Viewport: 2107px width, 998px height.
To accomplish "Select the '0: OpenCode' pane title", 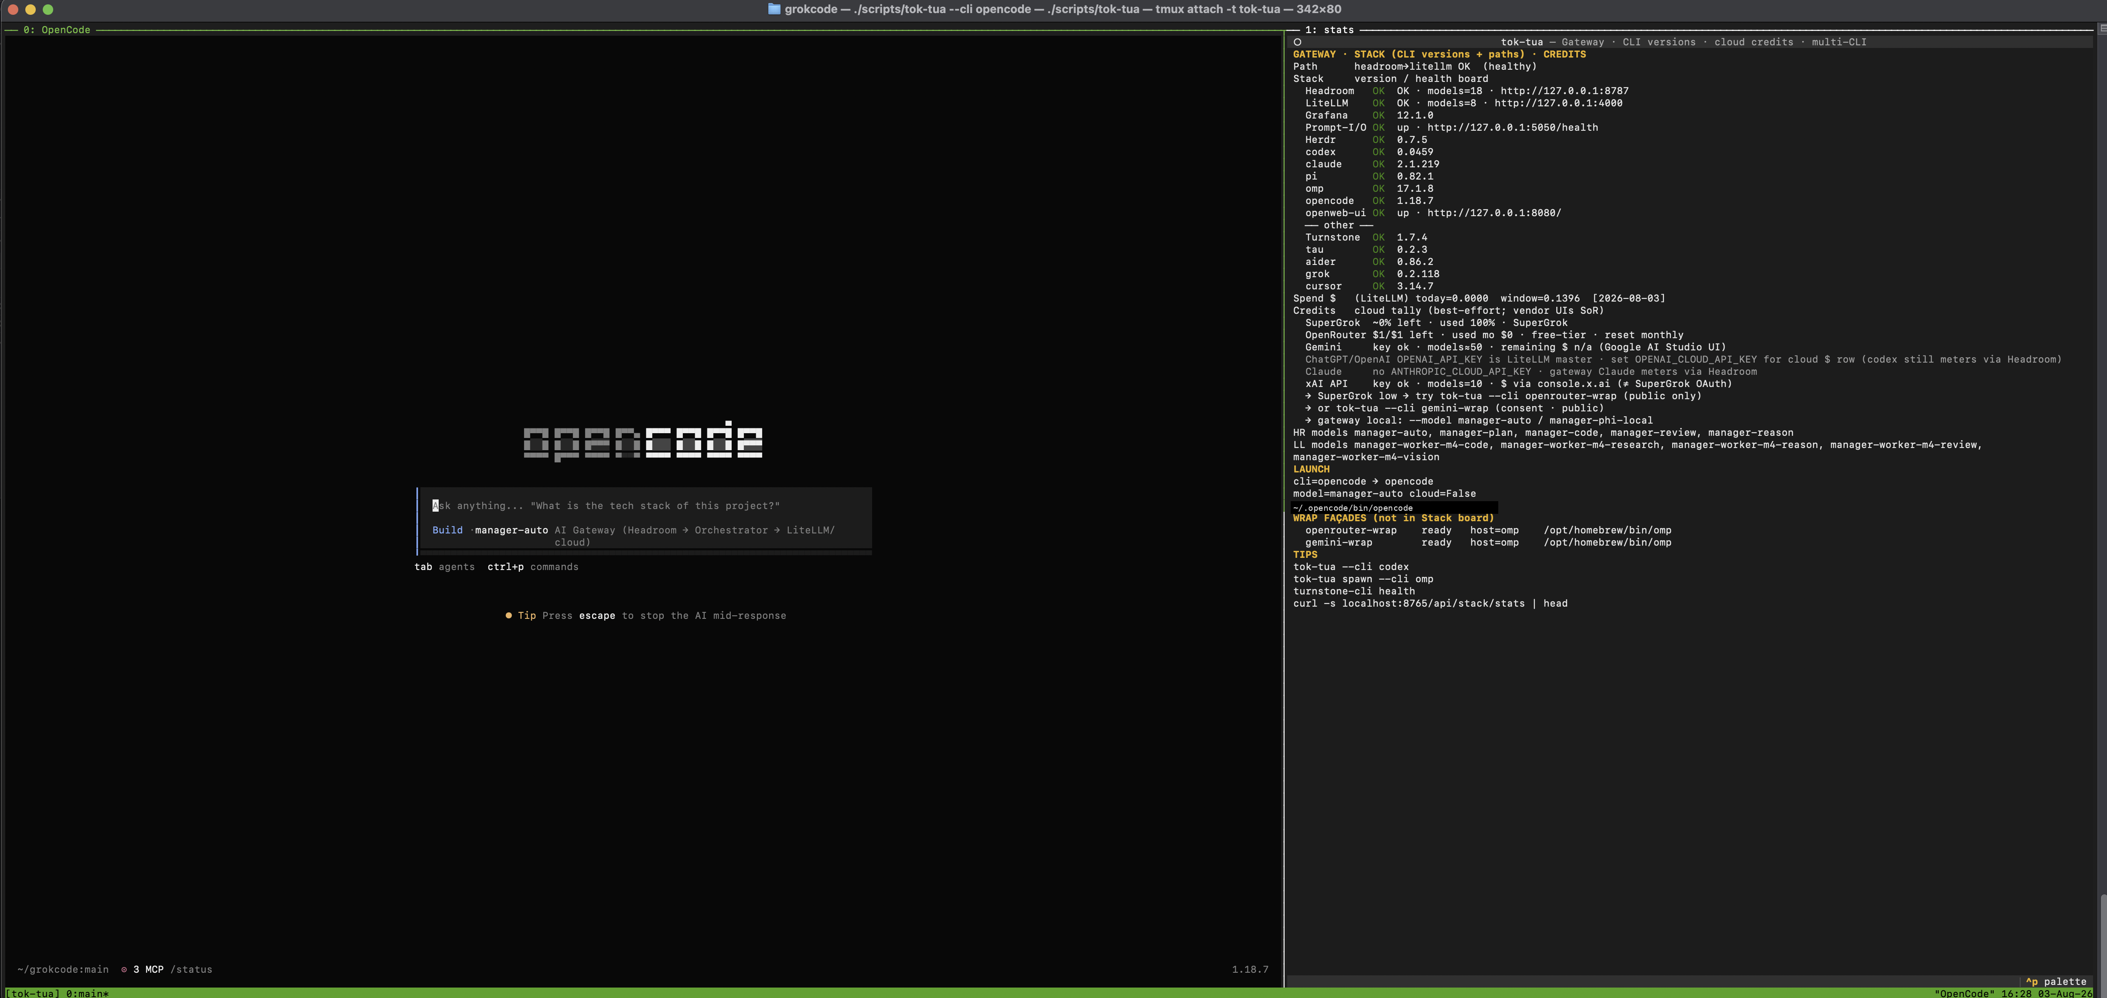I will (x=56, y=30).
